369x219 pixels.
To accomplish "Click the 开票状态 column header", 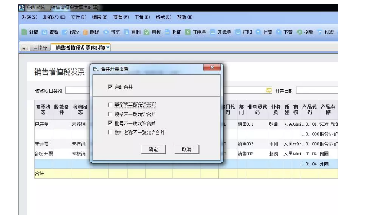I will click(x=44, y=110).
